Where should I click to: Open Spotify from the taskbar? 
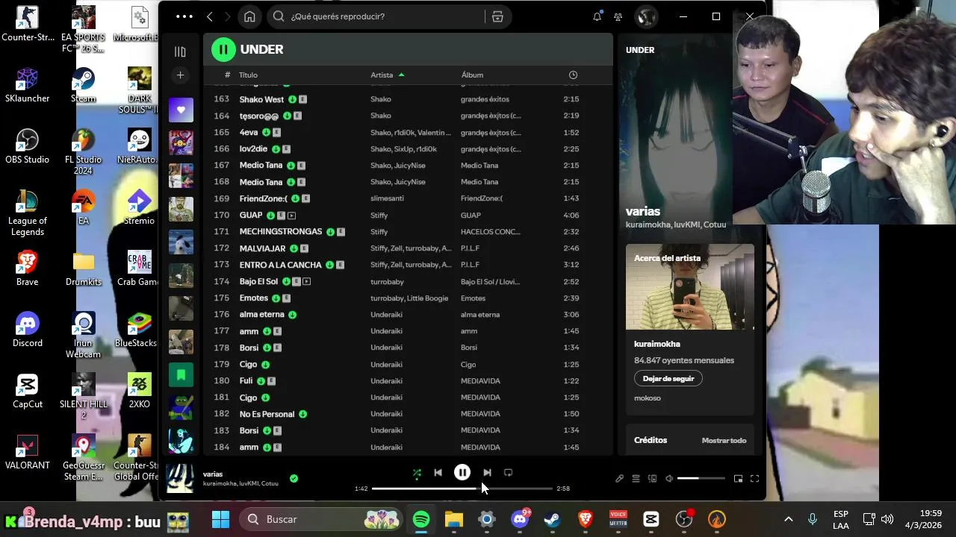pyautogui.click(x=421, y=519)
